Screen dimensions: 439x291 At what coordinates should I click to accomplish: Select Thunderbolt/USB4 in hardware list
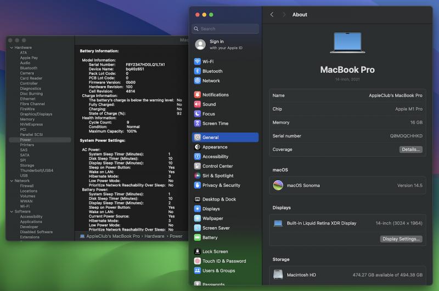[37, 170]
